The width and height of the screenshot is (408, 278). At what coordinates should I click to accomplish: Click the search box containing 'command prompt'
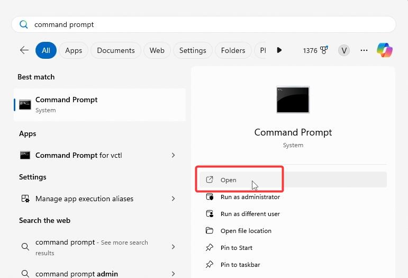(204, 24)
